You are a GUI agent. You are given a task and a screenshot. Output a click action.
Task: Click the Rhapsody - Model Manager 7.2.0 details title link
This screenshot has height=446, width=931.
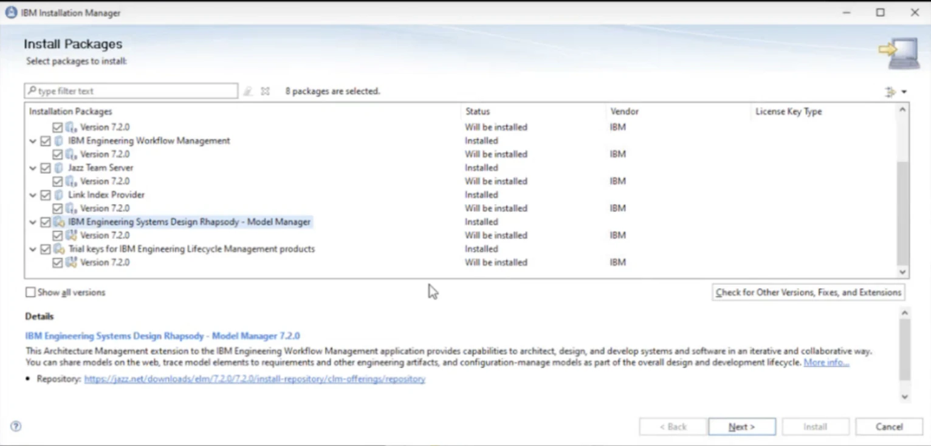click(x=162, y=335)
